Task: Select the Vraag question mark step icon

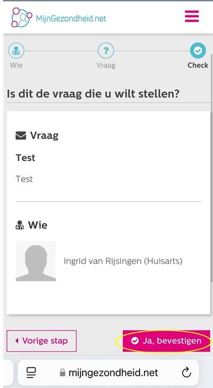Action: click(106, 50)
